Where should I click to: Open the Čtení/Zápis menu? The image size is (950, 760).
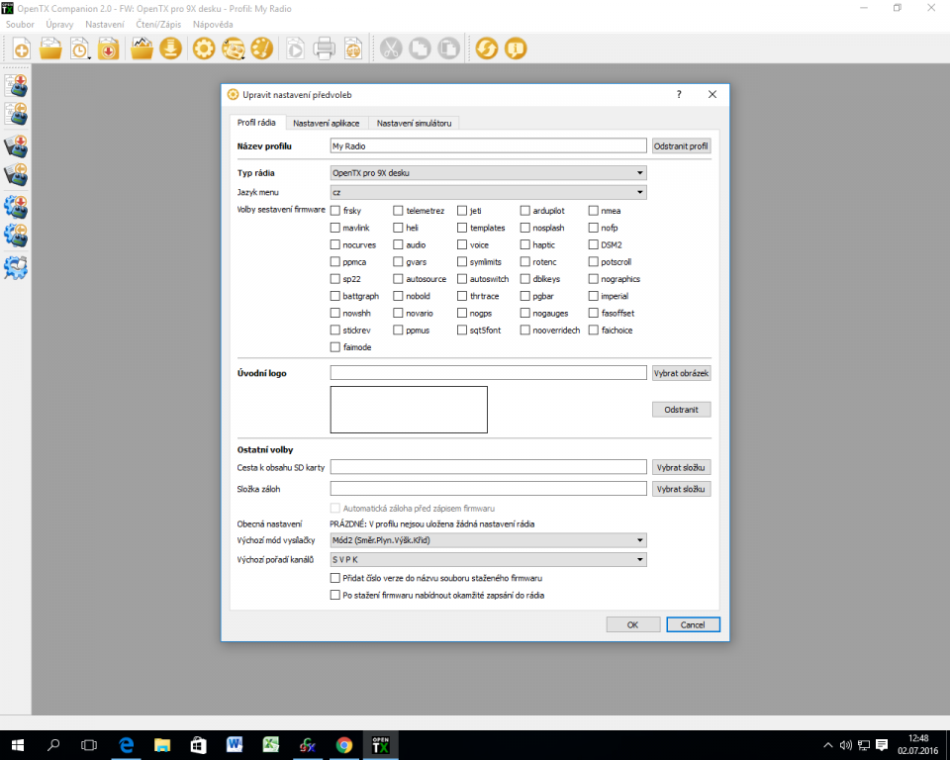coord(158,23)
